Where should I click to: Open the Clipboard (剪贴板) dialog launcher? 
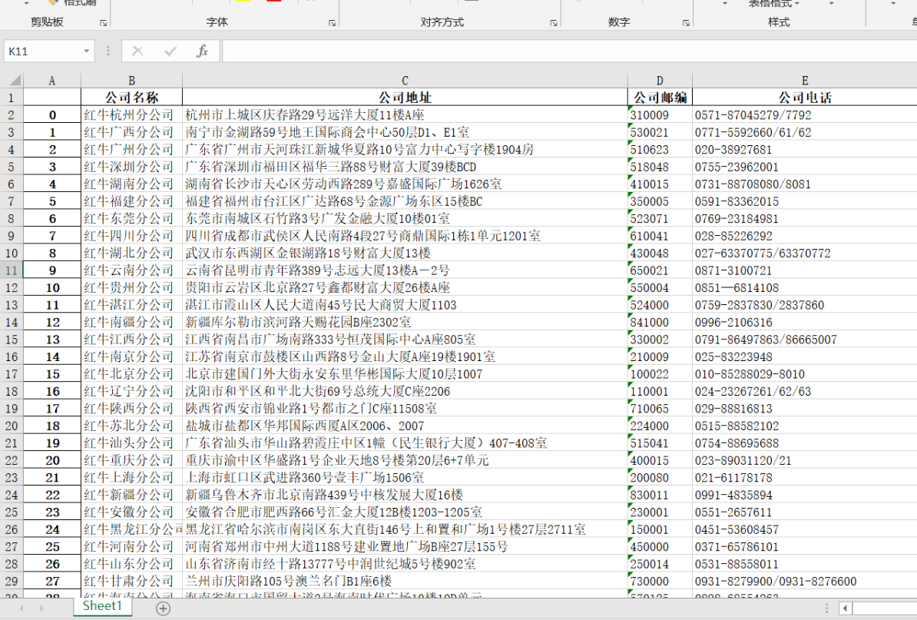[x=104, y=23]
